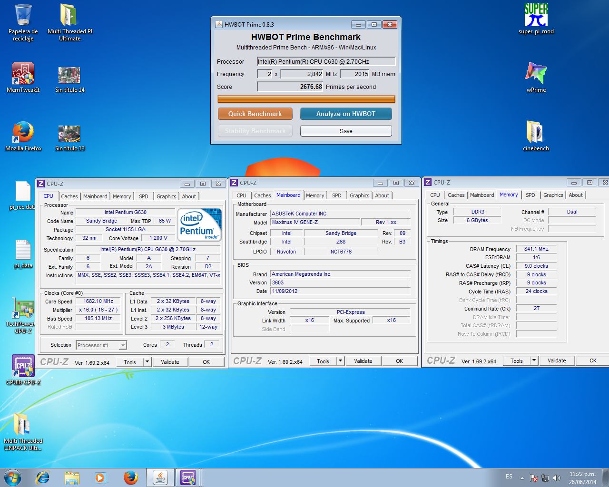Image resolution: width=609 pixels, height=487 pixels.
Task: Open the volume speaker tray icon
Action: (x=557, y=478)
